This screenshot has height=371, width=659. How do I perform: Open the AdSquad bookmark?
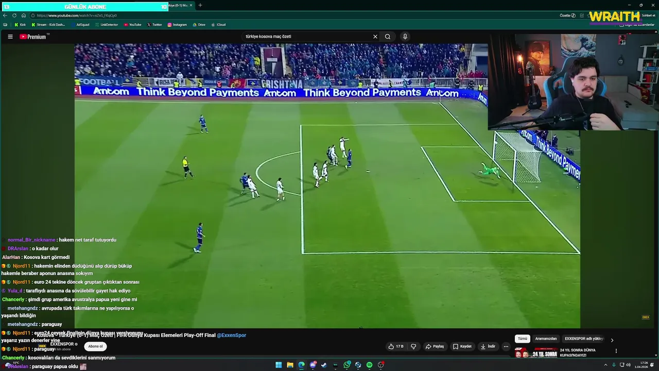[80, 25]
